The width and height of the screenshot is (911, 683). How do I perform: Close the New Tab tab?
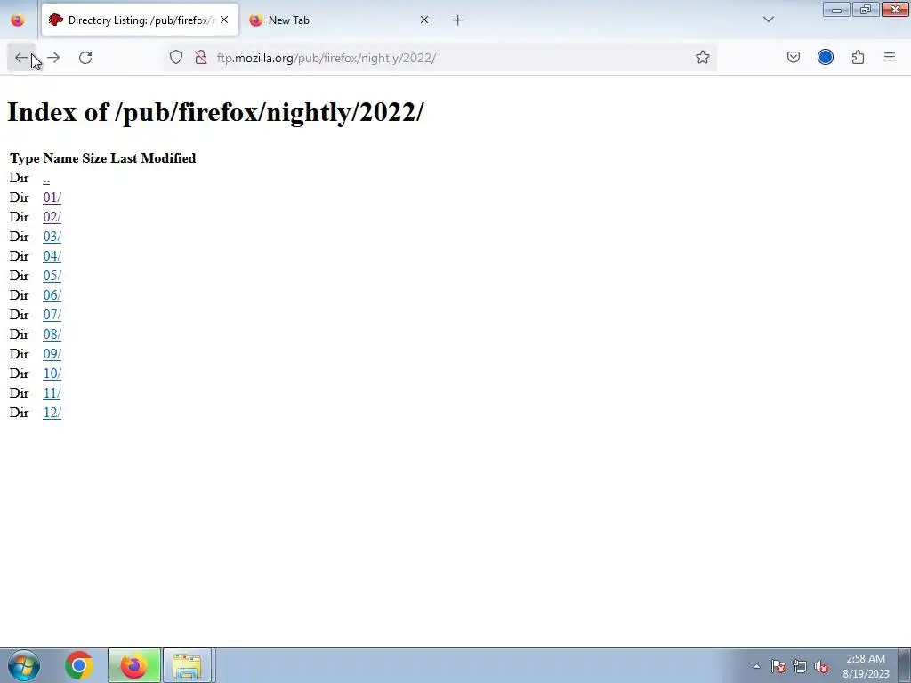[424, 20]
